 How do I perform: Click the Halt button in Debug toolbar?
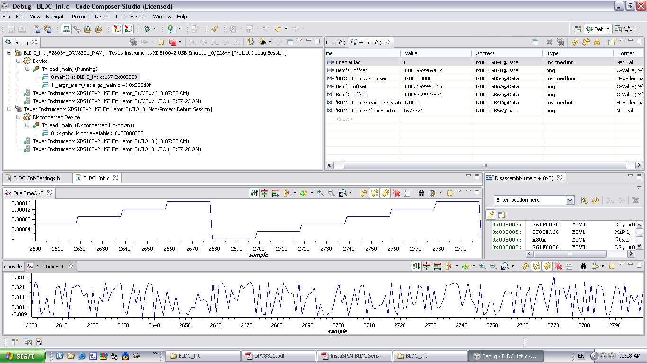tap(161, 42)
